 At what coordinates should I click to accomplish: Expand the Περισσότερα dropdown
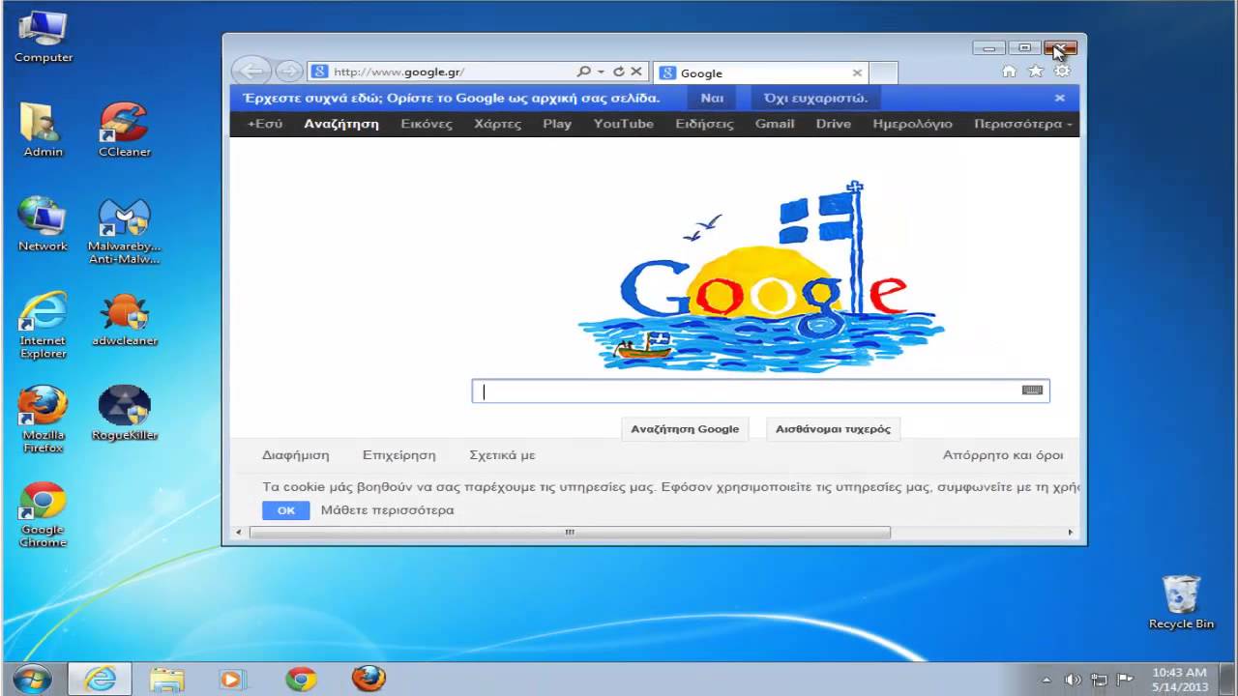coord(1023,124)
